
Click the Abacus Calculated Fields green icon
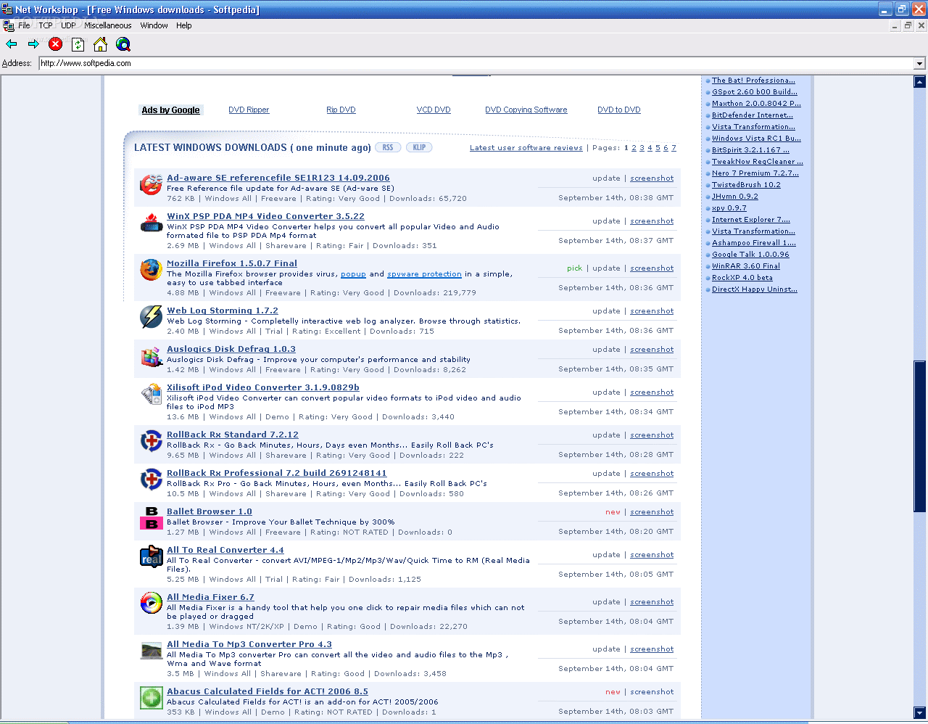[151, 698]
